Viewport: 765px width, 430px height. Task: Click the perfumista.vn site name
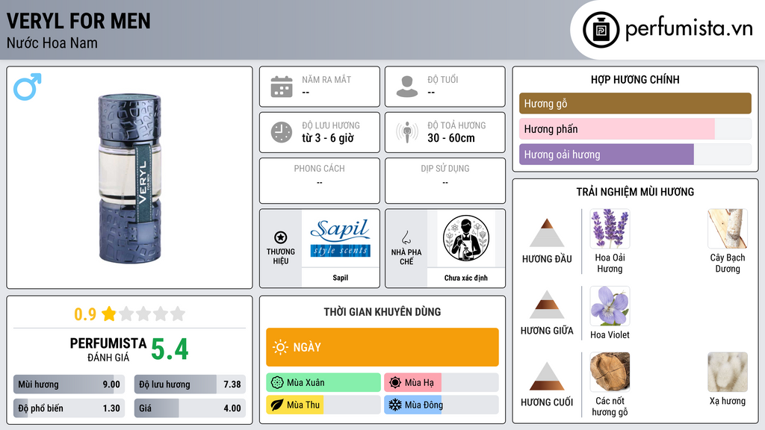(x=689, y=29)
